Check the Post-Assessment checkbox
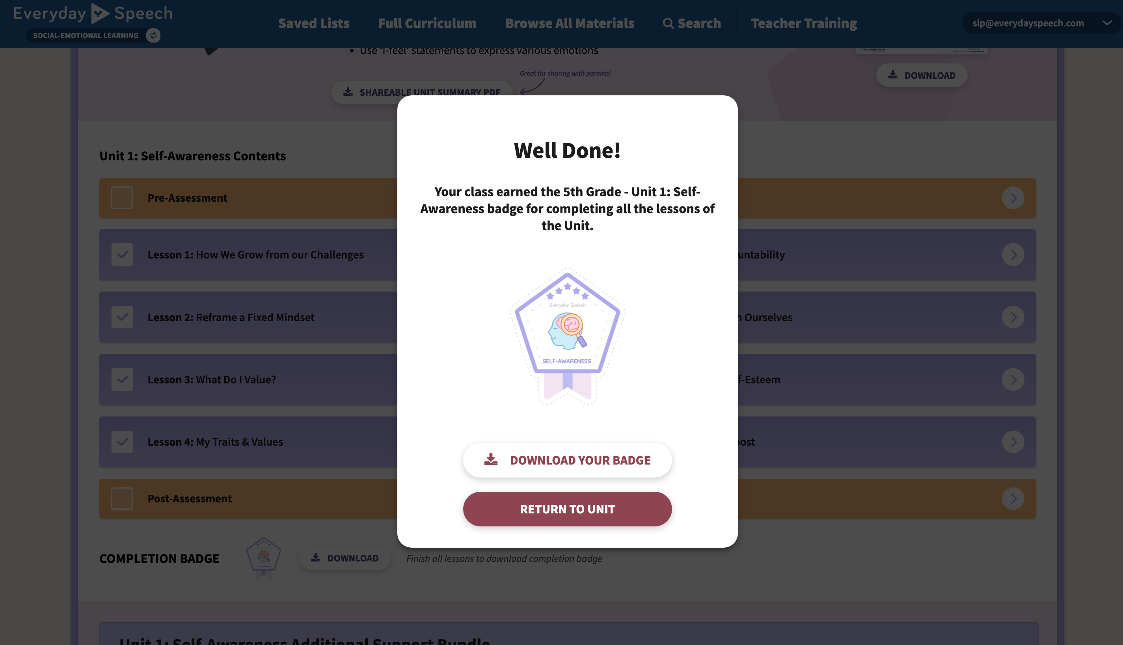 pyautogui.click(x=122, y=498)
